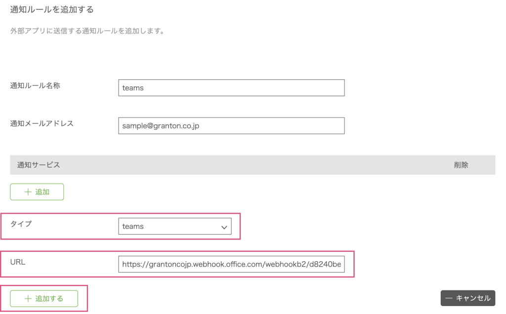
Task: Click the webhook URL input field
Action: coord(231,264)
